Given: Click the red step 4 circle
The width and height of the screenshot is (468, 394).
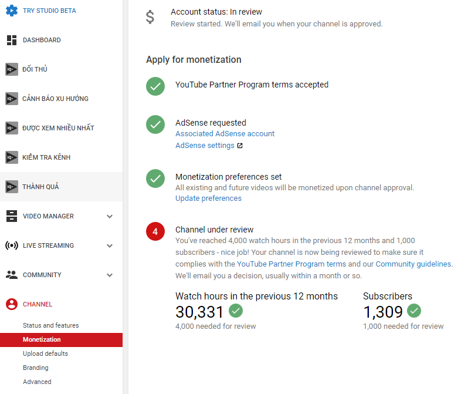Looking at the screenshot, I should coord(155,231).
